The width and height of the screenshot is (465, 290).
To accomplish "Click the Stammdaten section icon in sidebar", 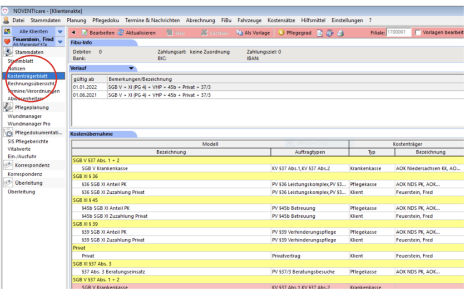I will (8, 52).
